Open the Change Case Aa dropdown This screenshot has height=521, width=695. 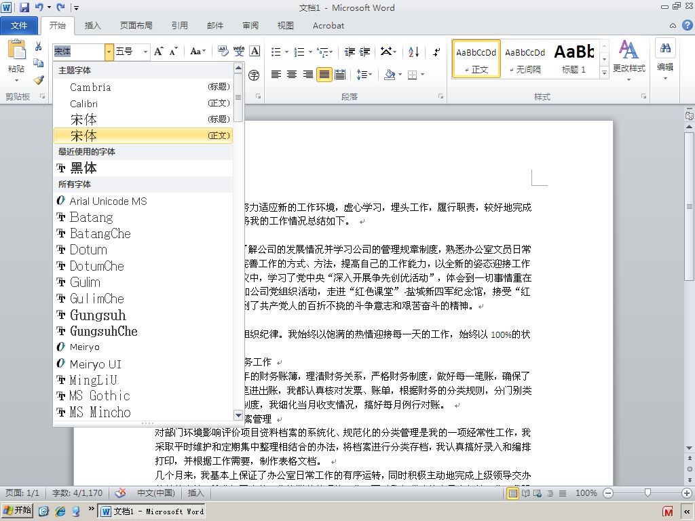[x=198, y=52]
